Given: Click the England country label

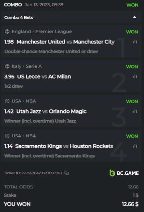Looking at the screenshot, I should (21, 32).
